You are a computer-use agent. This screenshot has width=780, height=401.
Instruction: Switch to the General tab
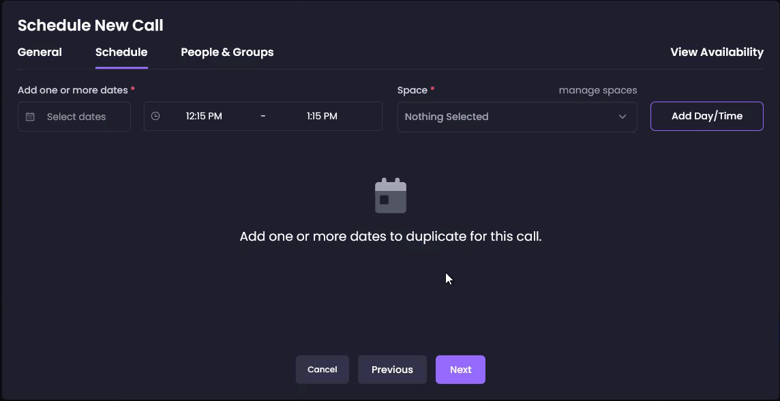pyautogui.click(x=40, y=53)
